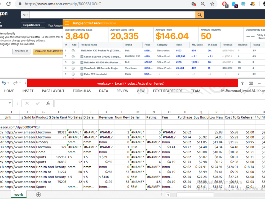Viewport: 265px width, 199px height.
Task: Sort by Mo. Sales column header
Action: coord(197,45)
